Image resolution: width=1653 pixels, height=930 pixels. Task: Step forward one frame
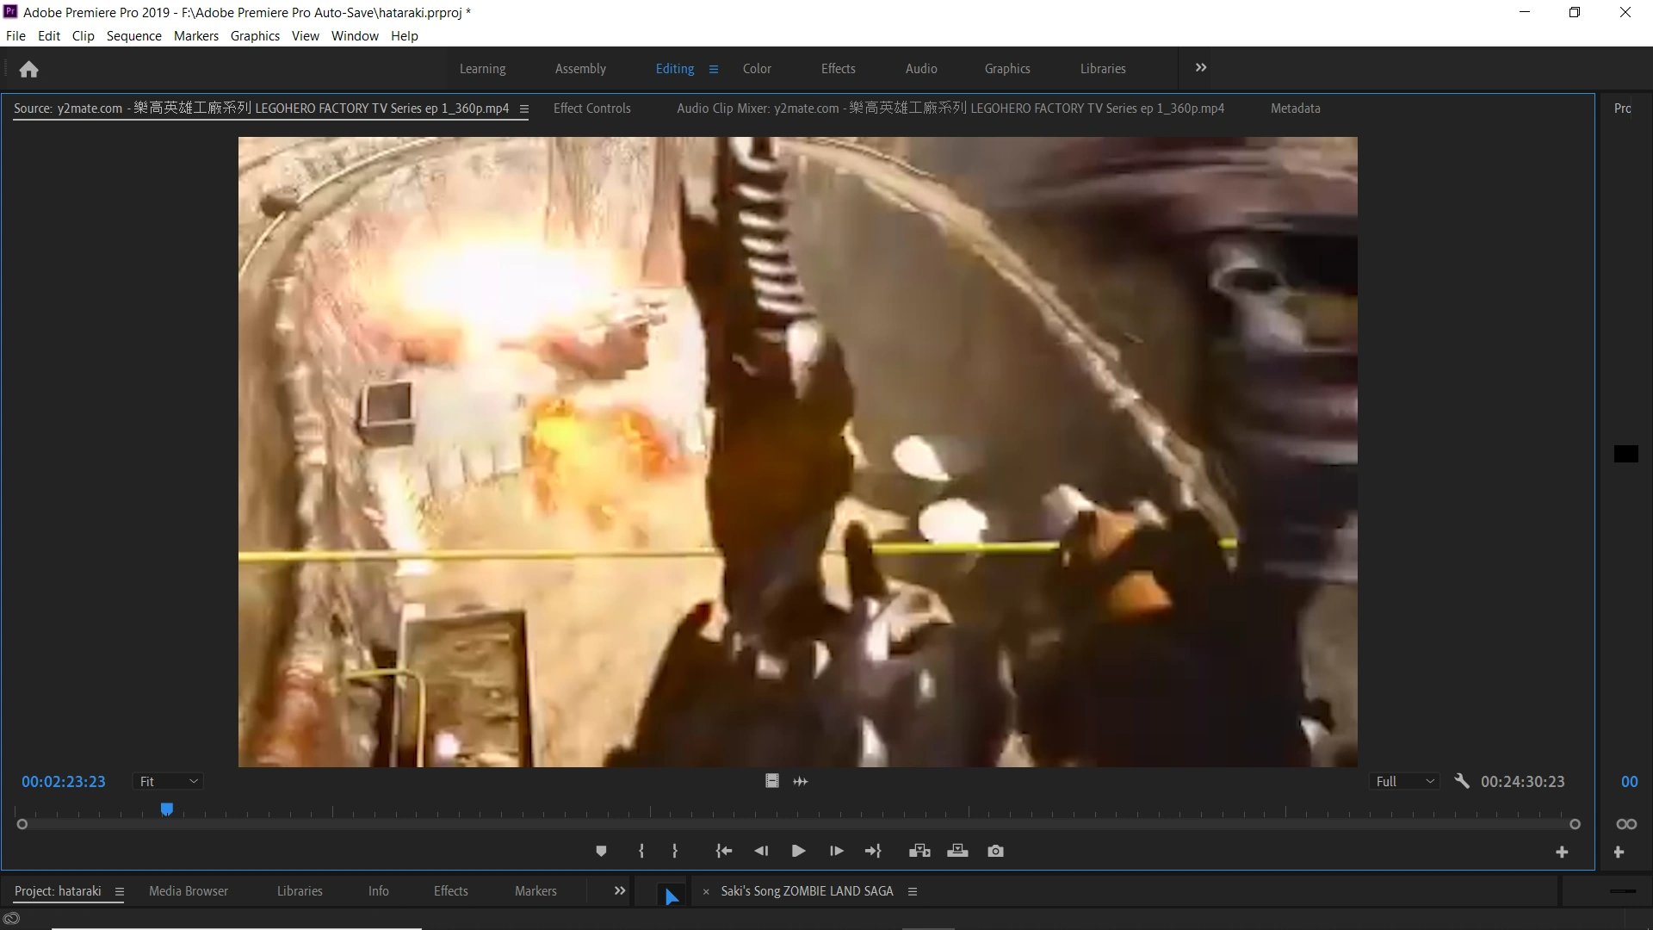(x=836, y=851)
